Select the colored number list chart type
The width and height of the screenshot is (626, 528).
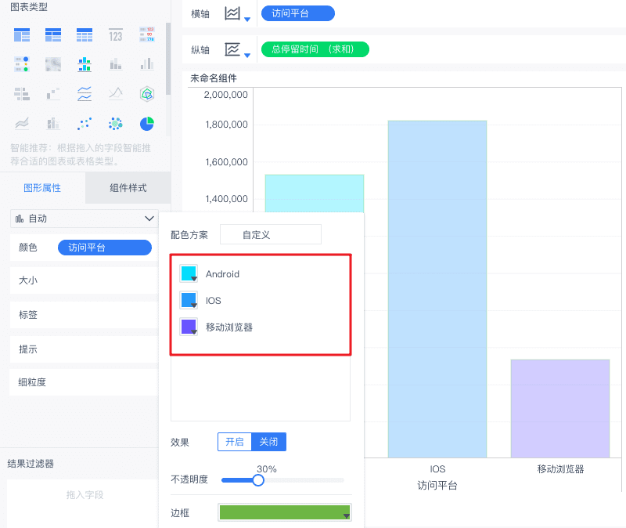pyautogui.click(x=147, y=35)
